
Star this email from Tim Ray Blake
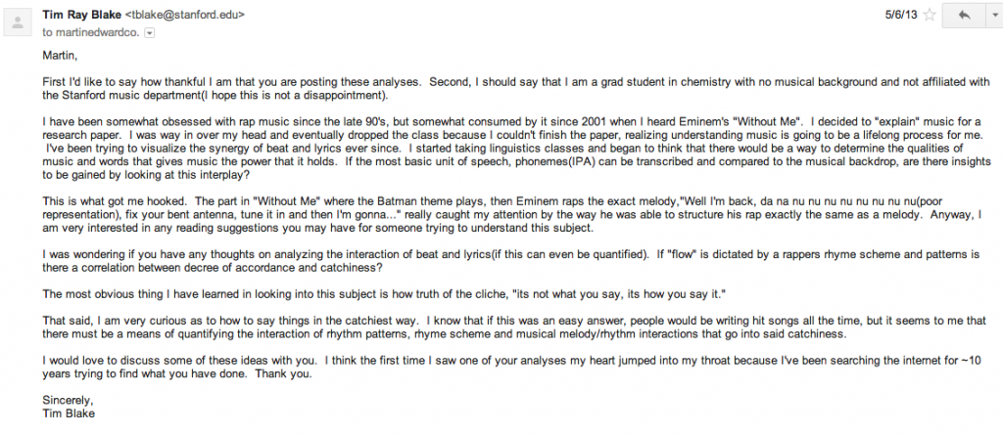tap(930, 15)
